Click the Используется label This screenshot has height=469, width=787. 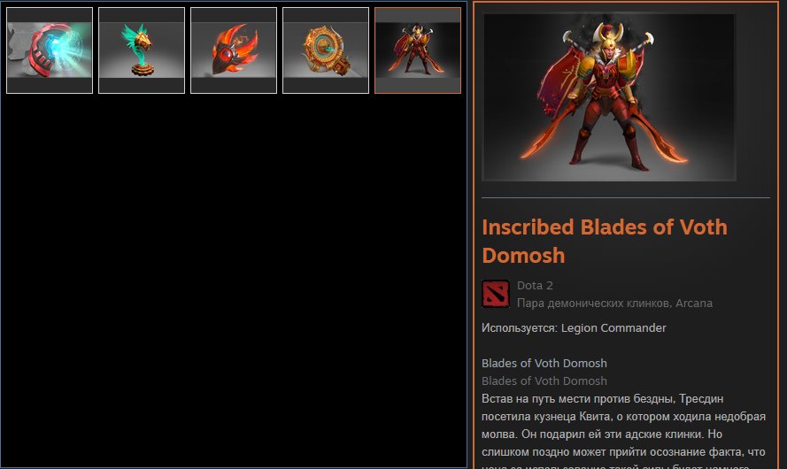520,328
